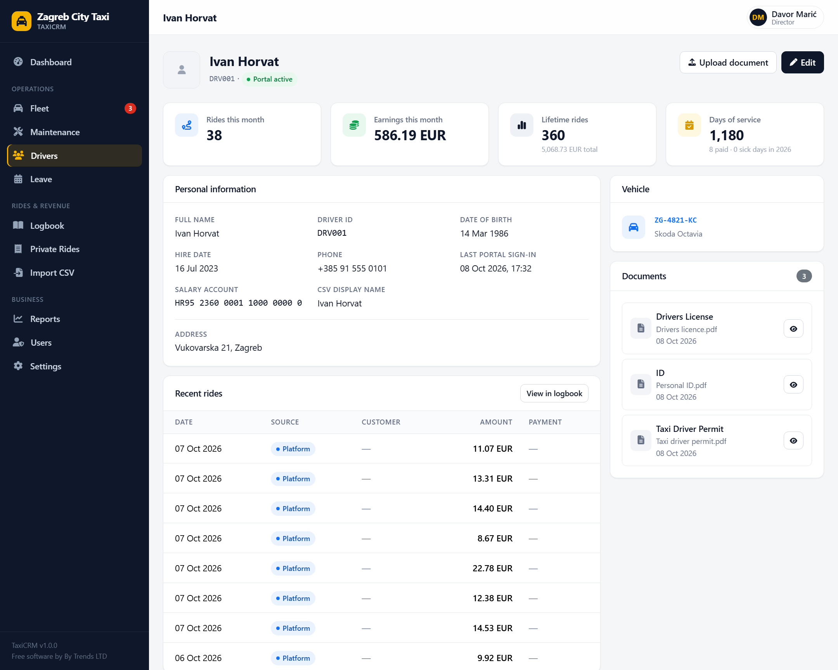838x670 pixels.
Task: Click the red Fleet notification badge
Action: [130, 108]
